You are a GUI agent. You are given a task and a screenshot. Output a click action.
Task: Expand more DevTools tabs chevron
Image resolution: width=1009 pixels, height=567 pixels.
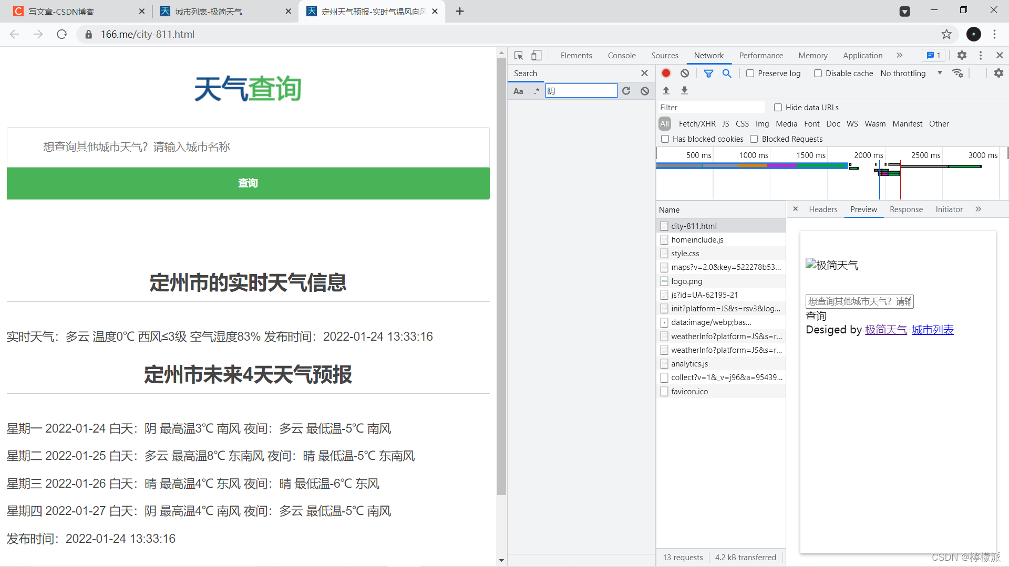[x=899, y=56]
